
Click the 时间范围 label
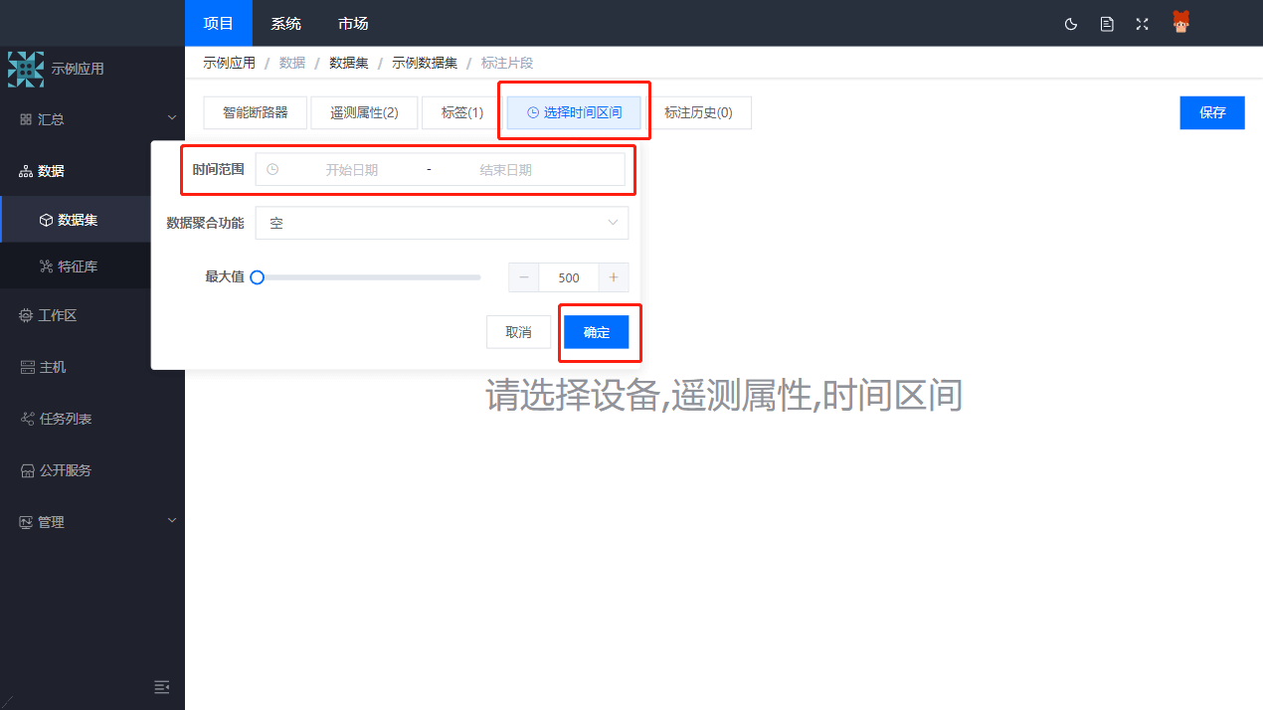pyautogui.click(x=218, y=169)
